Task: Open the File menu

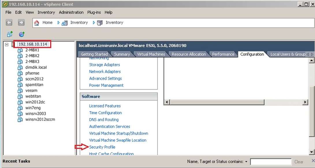Action: 8,12
